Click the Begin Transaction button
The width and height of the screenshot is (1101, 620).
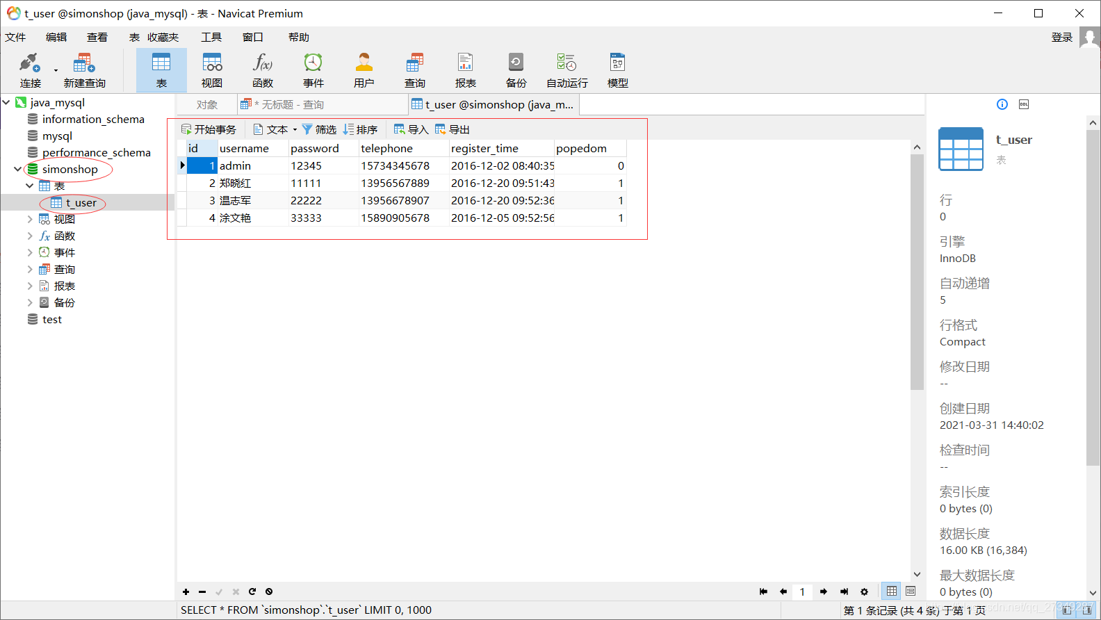click(x=209, y=129)
